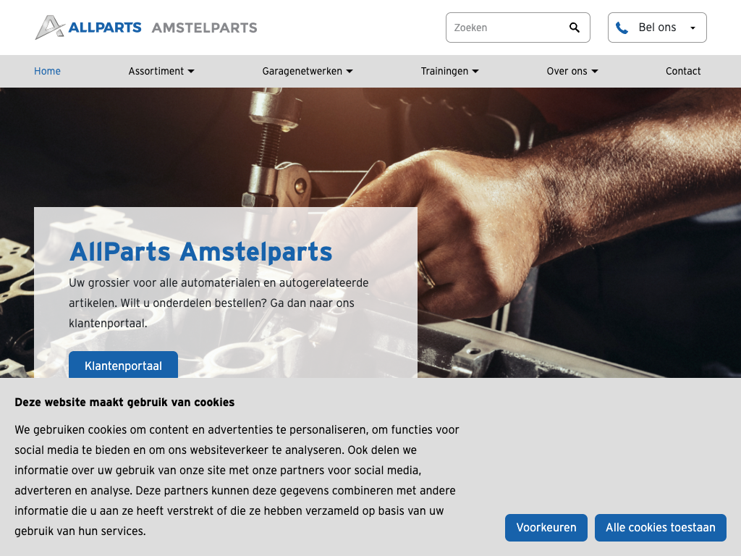Click the blue phone icon
Screen dimensions: 741x556
tap(622, 28)
